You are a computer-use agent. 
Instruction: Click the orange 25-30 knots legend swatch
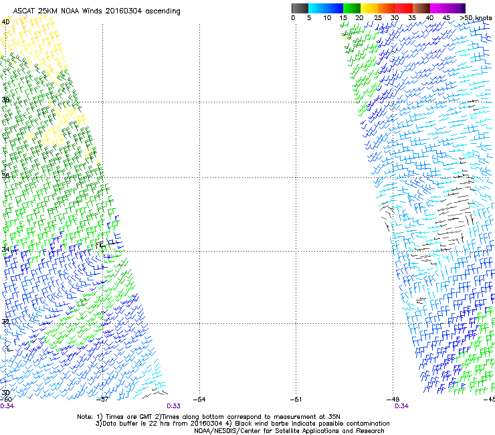[387, 8]
